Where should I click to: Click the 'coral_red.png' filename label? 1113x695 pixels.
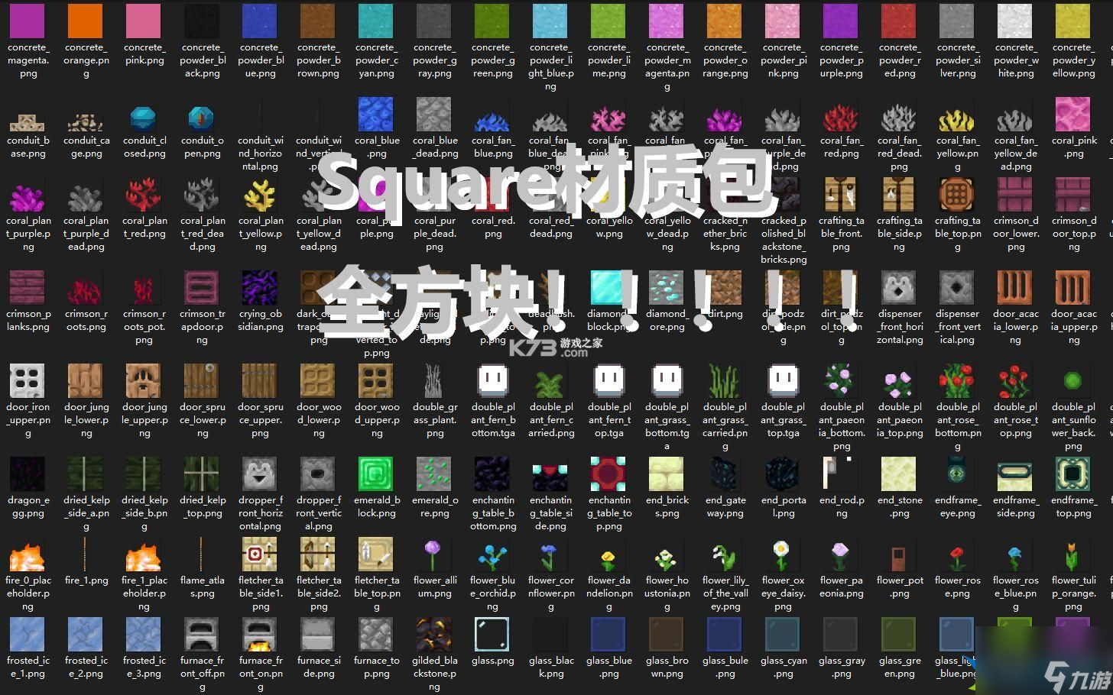[493, 228]
